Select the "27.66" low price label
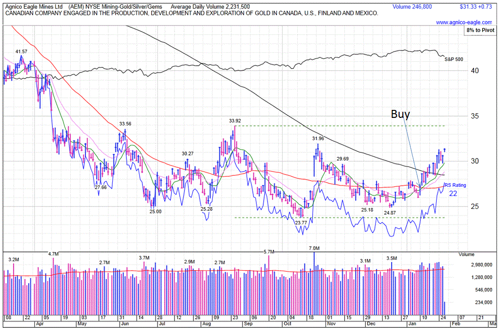 click(x=100, y=188)
